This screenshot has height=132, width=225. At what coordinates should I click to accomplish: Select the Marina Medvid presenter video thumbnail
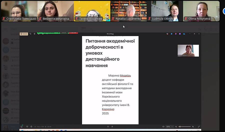pyautogui.click(x=188, y=51)
